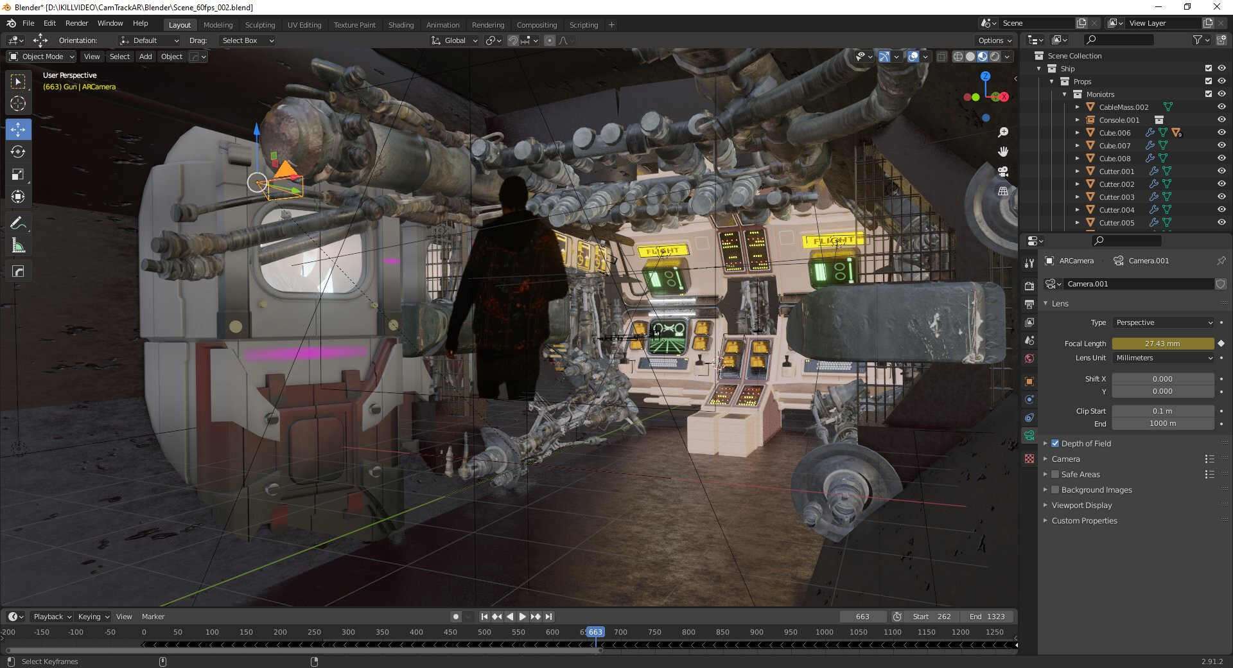Select the Rotate tool in the left toolbar

click(x=18, y=152)
